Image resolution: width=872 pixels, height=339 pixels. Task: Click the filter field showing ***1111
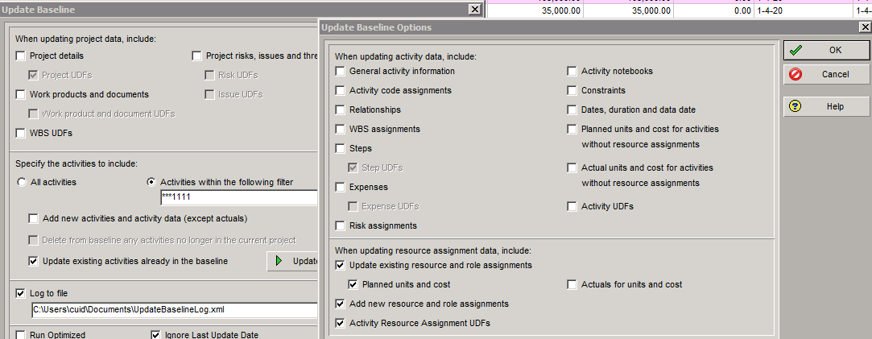(x=238, y=196)
